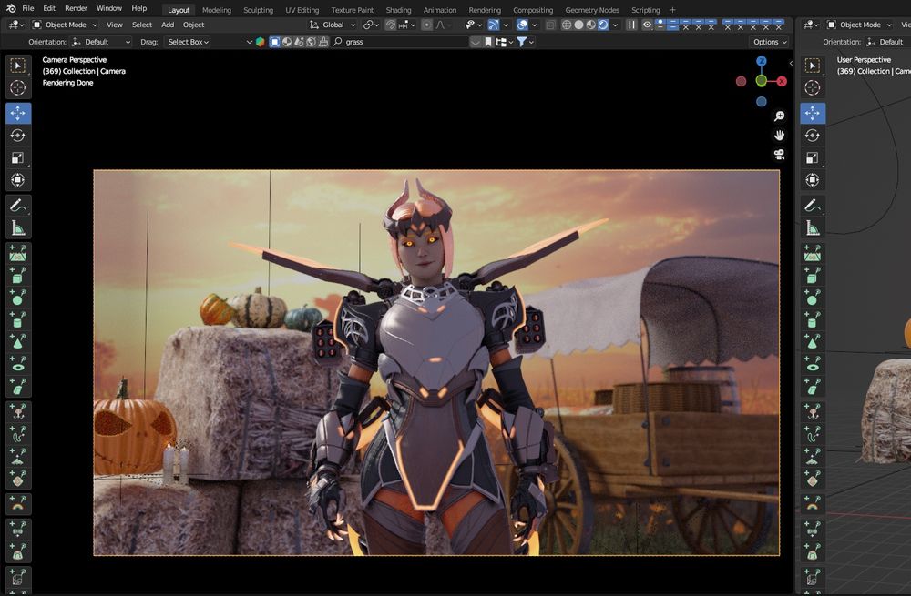Open the viewport View menu
911x596 pixels.
[115, 25]
